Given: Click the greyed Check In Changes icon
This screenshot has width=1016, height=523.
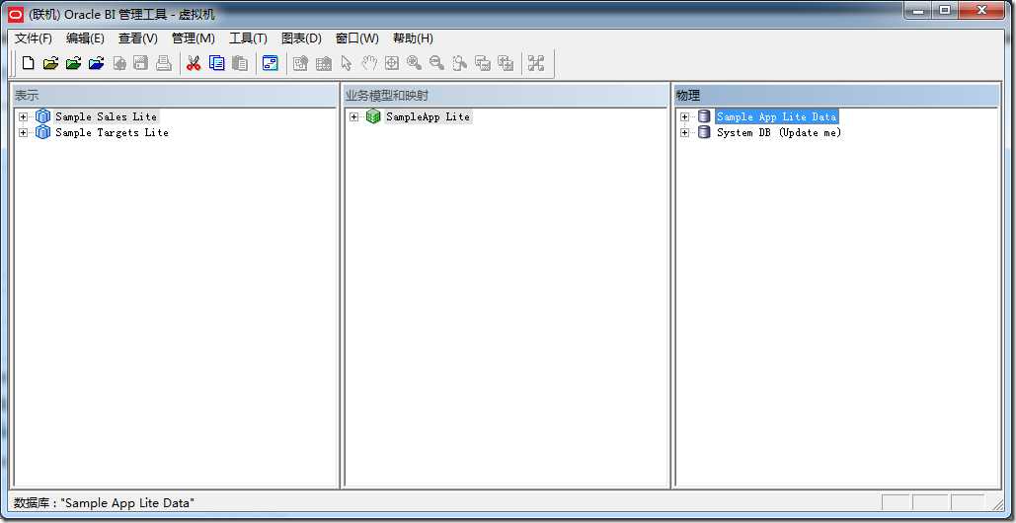Looking at the screenshot, I should click(119, 63).
